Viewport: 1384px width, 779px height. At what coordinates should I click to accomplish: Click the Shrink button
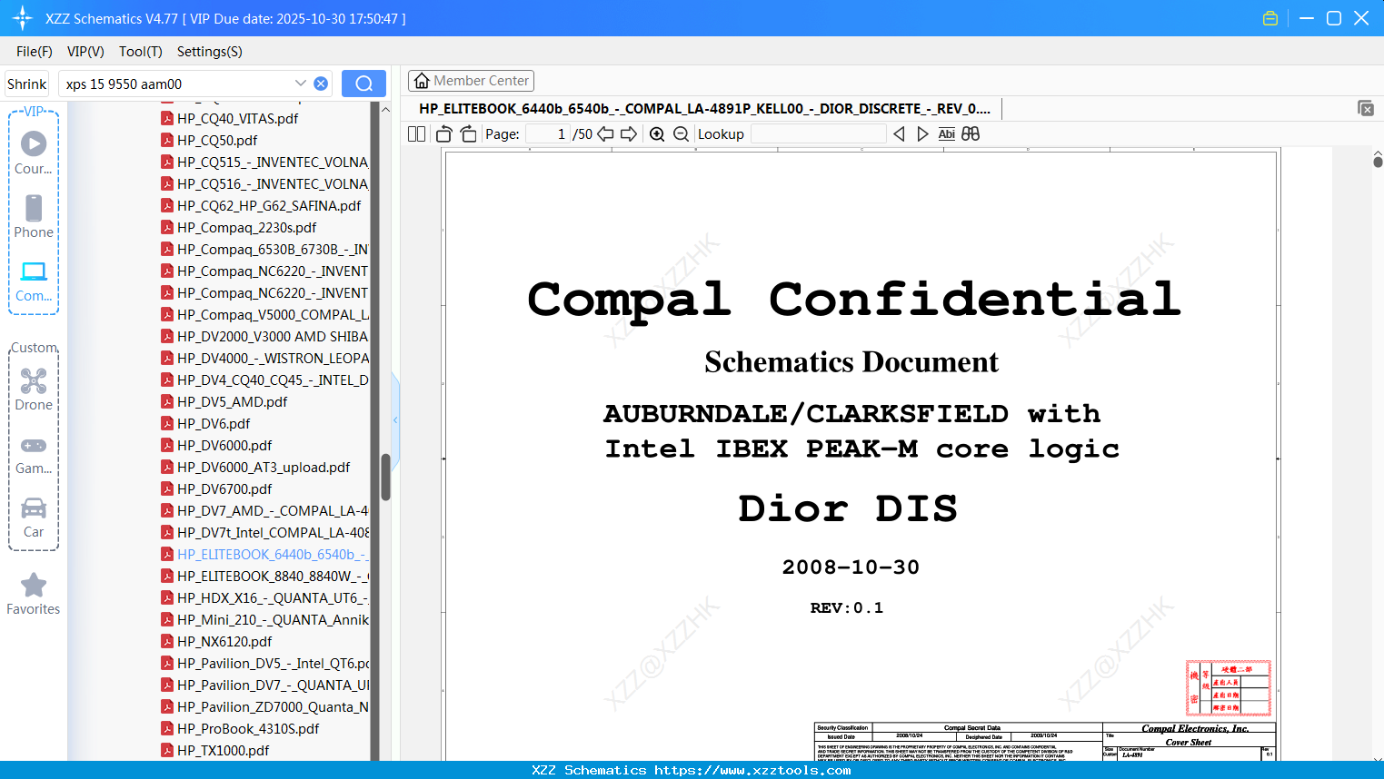pos(27,84)
